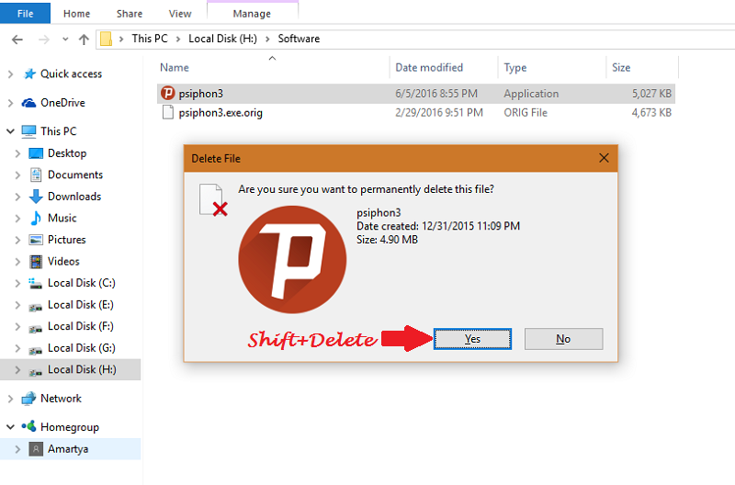Click the 5,027 KB size cell
Viewport: 735px width, 485px height.
click(x=651, y=94)
